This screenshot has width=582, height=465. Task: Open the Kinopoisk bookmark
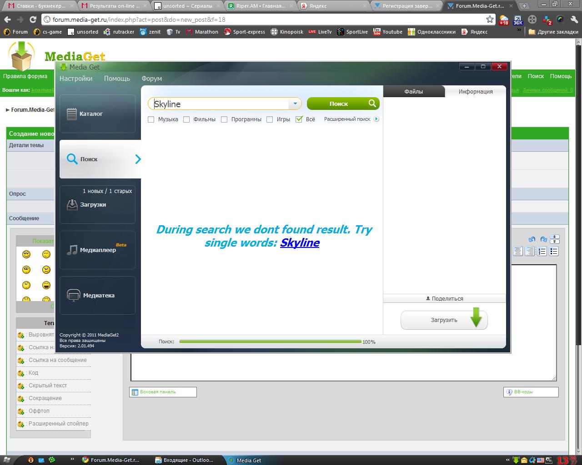click(287, 32)
